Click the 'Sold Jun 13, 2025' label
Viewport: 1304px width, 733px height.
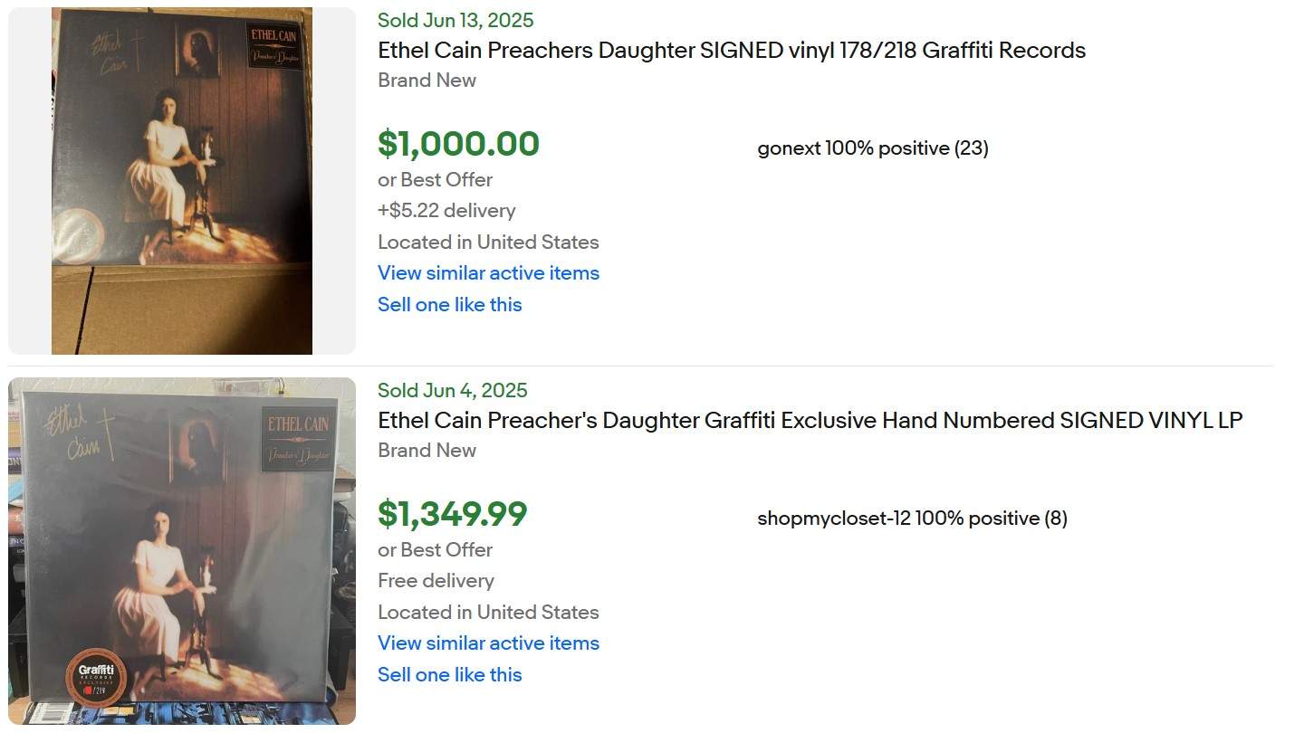(x=455, y=20)
